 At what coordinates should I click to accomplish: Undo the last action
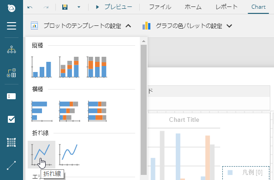(30, 7)
